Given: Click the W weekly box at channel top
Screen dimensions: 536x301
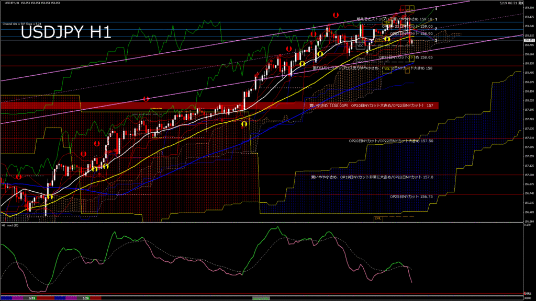Looking at the screenshot, I should (x=407, y=9).
